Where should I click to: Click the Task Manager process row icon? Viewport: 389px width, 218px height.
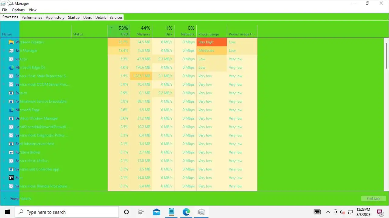pos(11,51)
